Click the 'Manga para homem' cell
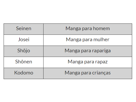This screenshot has height=102, width=136. [x=88, y=29]
